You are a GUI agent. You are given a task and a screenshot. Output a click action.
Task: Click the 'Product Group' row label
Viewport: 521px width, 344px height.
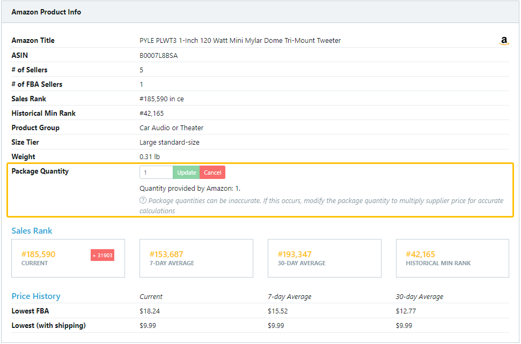tap(35, 128)
